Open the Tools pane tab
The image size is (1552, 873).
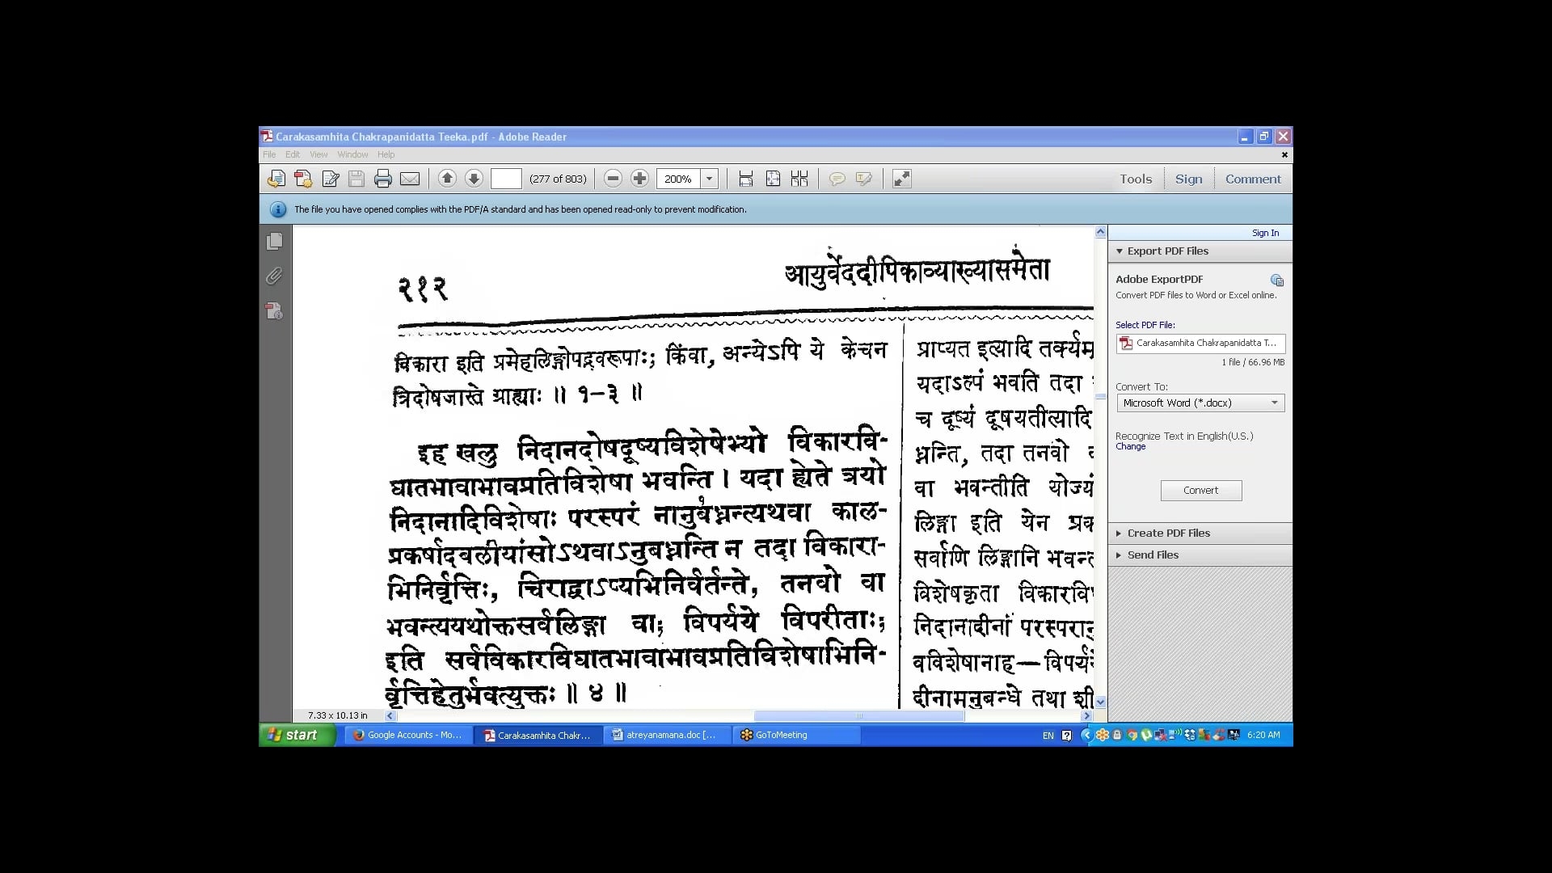1135,179
